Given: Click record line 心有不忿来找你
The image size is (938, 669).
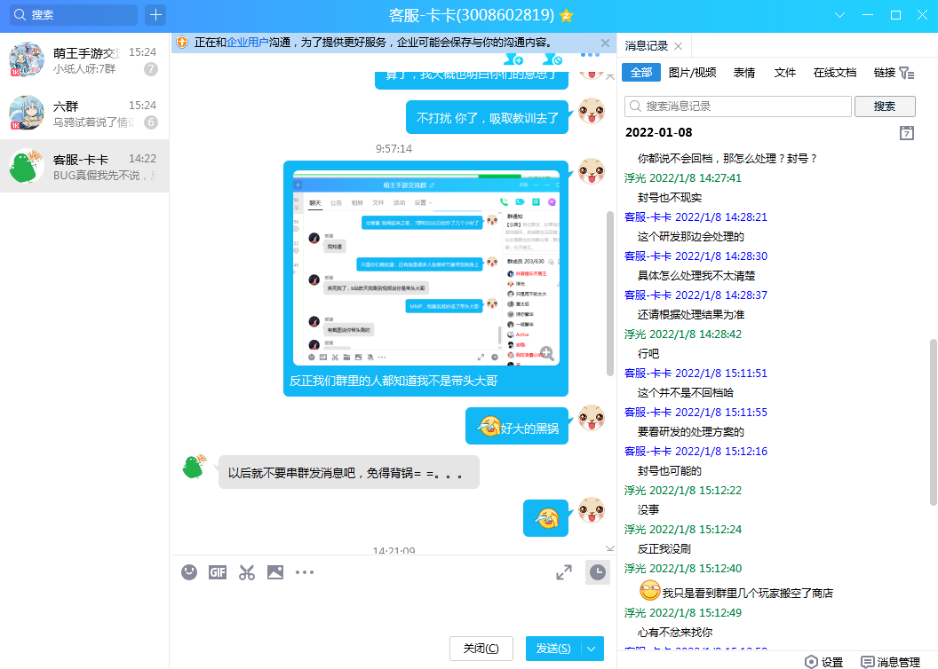Looking at the screenshot, I should click(x=675, y=632).
